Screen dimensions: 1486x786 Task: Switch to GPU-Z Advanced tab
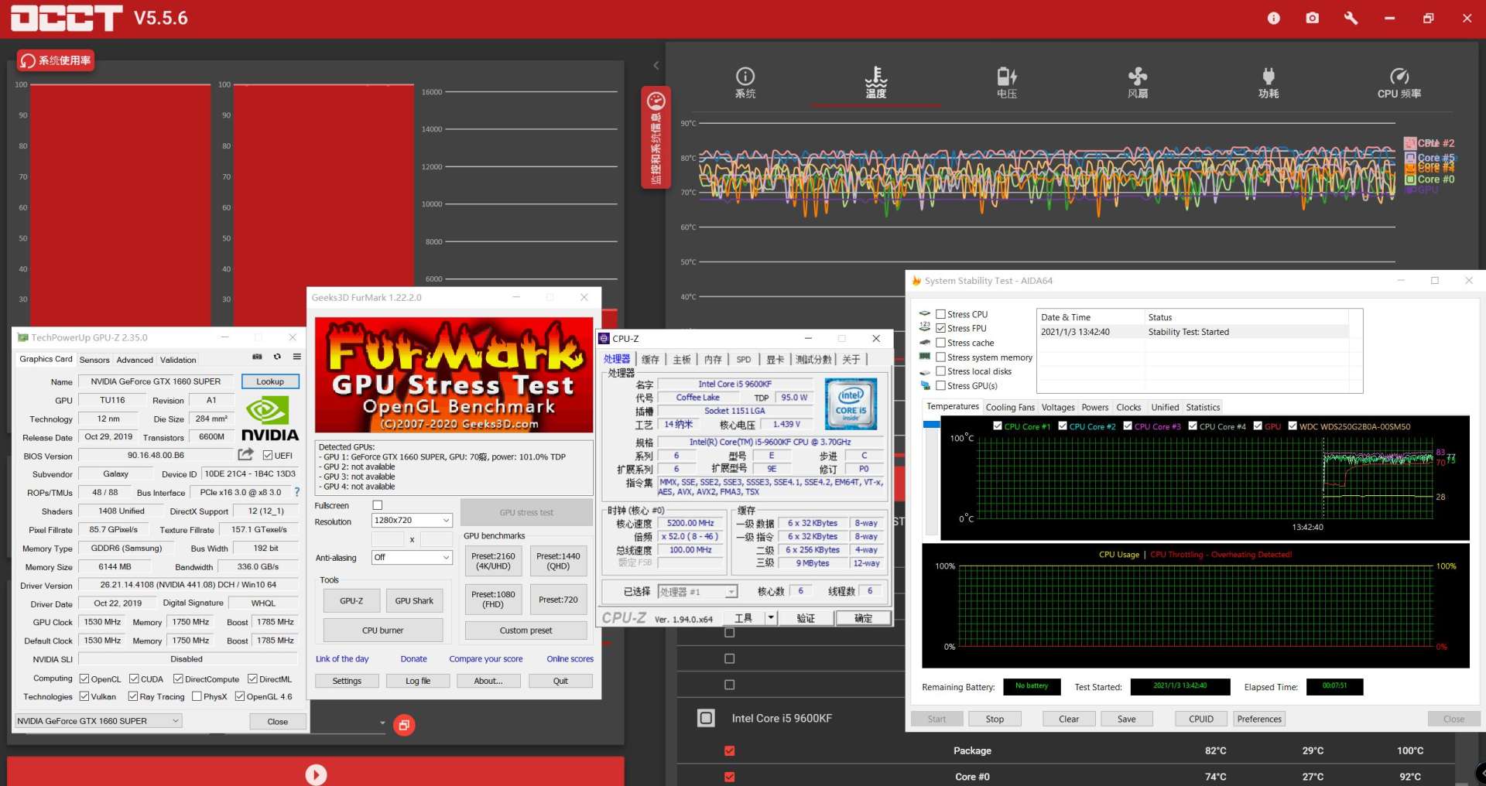click(135, 360)
